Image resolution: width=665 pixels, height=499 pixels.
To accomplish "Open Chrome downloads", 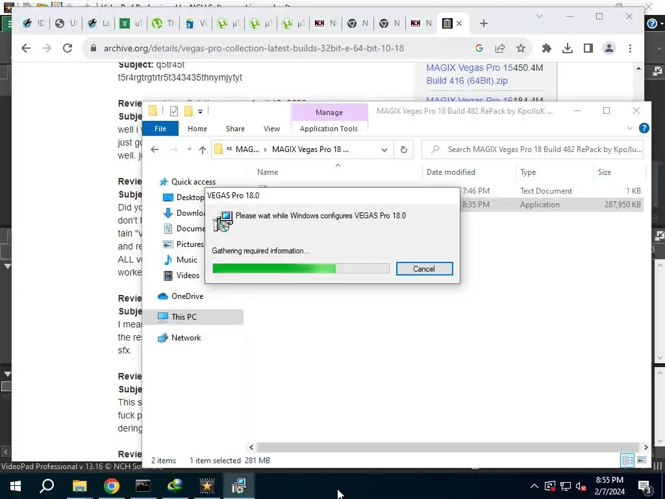I will (x=568, y=48).
